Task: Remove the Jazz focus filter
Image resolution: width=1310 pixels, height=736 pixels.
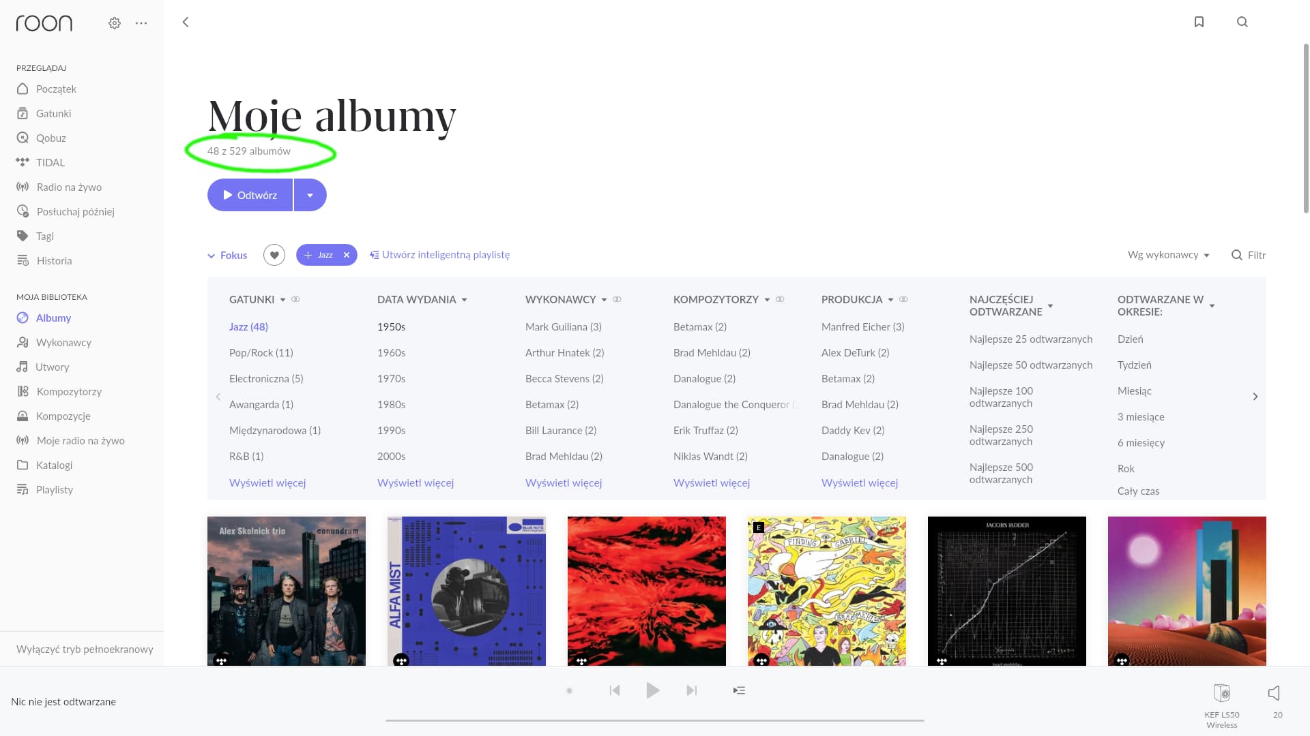Action: tap(347, 255)
